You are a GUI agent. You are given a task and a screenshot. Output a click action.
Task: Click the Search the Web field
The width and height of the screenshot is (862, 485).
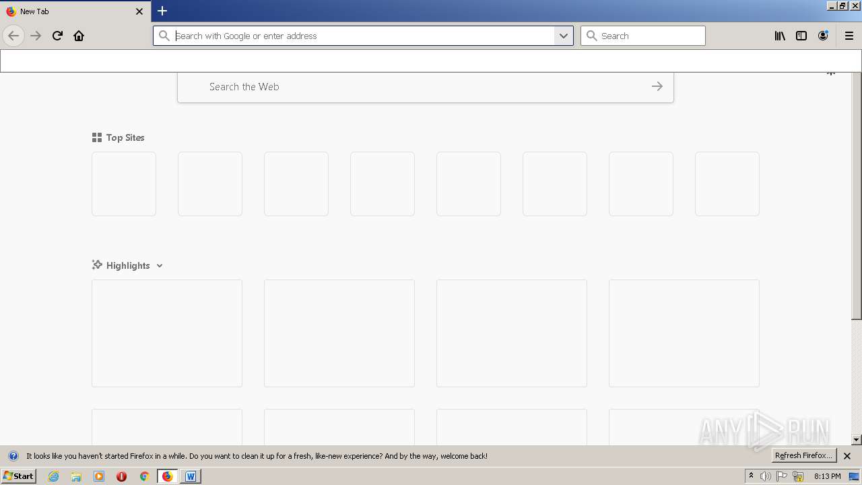pos(426,87)
